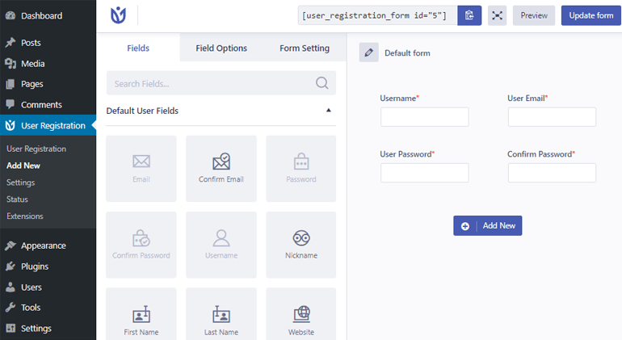Open Appearance in the sidebar
The height and width of the screenshot is (340, 622).
coord(48,246)
